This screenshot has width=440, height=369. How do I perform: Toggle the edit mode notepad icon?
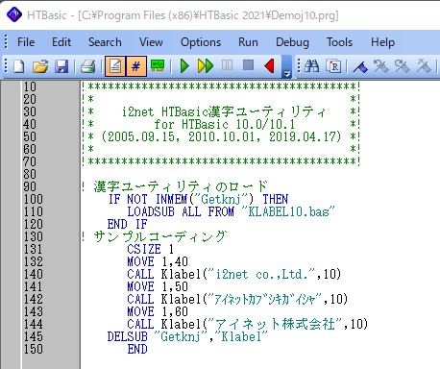[x=115, y=66]
